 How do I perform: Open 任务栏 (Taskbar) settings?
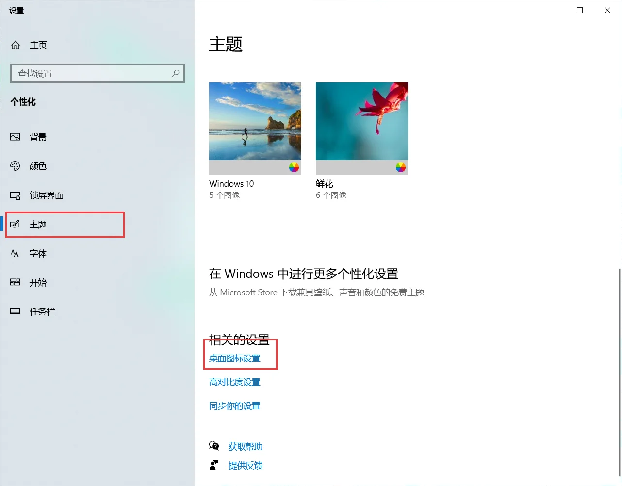click(15, 311)
